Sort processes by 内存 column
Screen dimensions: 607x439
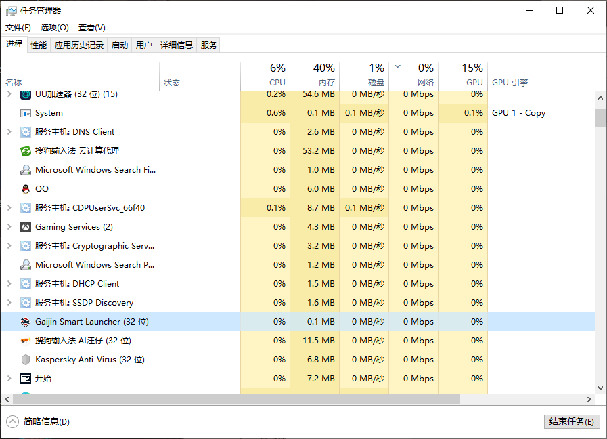click(315, 77)
